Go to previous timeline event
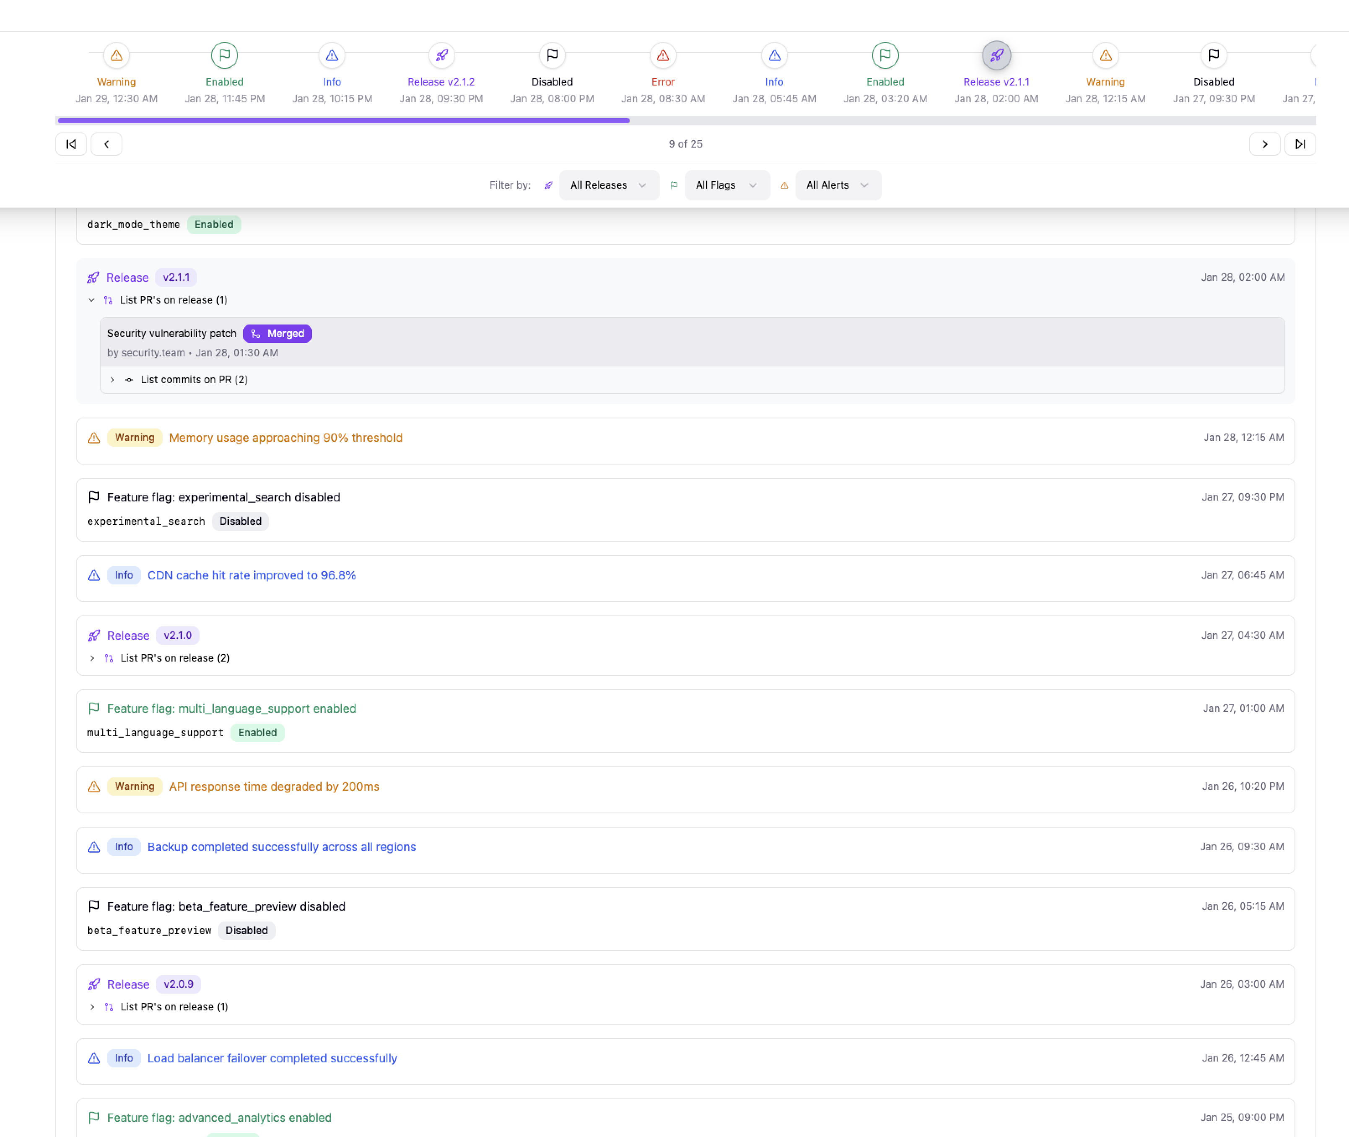The image size is (1349, 1137). (x=106, y=144)
